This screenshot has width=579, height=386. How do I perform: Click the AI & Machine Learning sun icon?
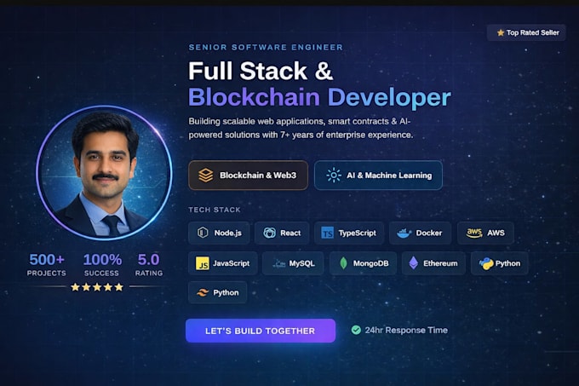[x=334, y=175]
